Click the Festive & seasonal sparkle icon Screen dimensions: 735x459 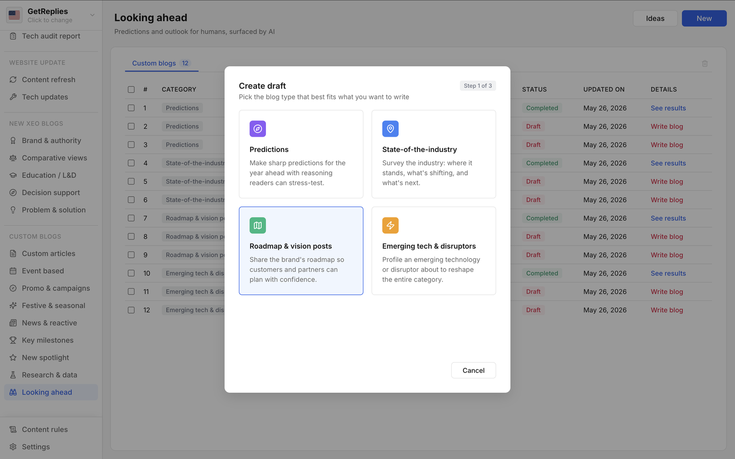point(13,305)
